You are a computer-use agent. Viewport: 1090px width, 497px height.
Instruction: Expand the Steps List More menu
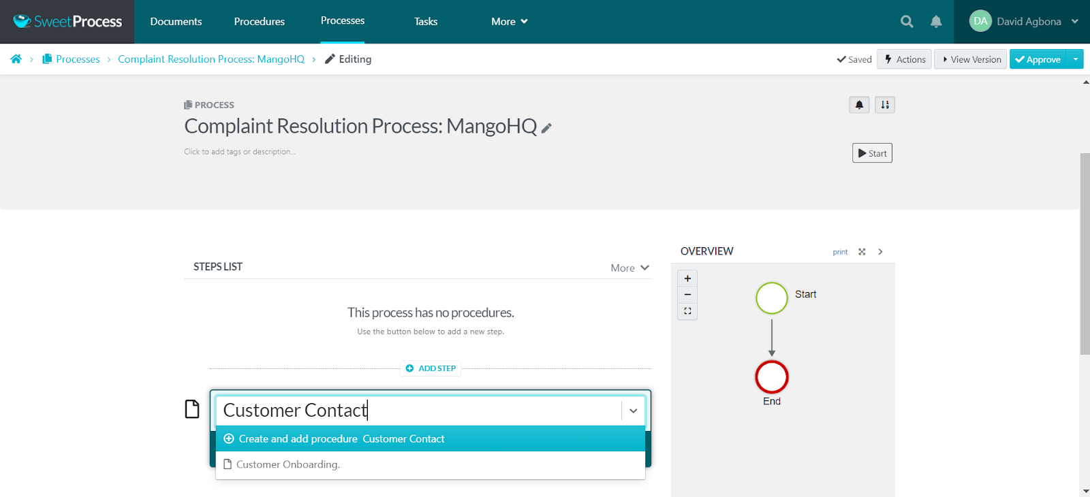pyautogui.click(x=630, y=268)
